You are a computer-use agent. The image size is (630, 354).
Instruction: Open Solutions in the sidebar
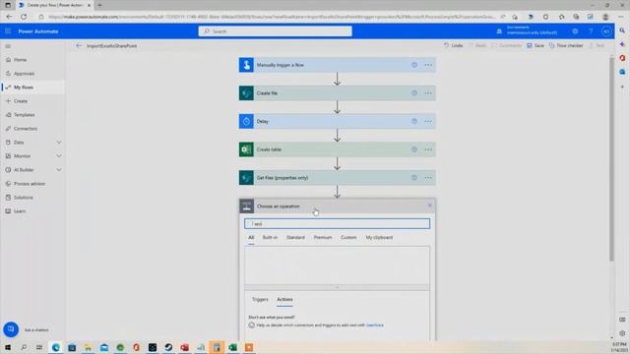[x=24, y=198]
